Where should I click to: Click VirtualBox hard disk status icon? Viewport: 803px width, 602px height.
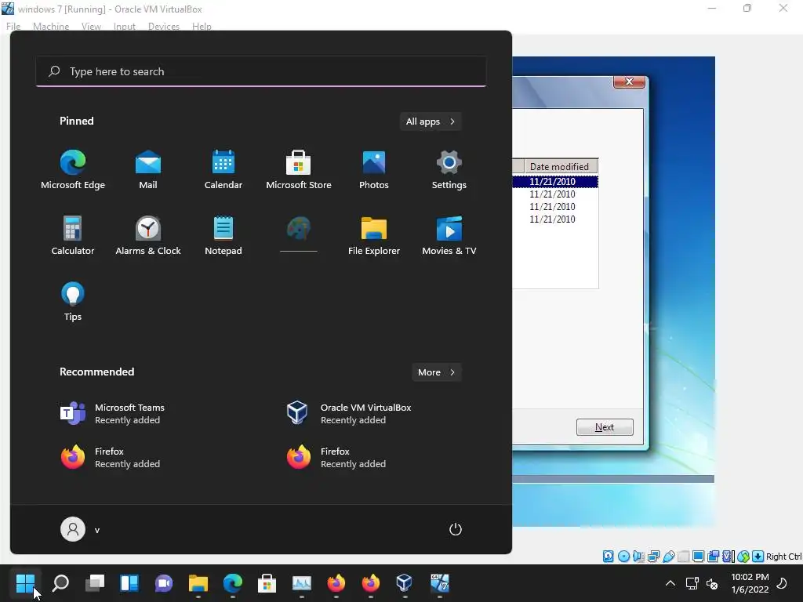(x=608, y=557)
